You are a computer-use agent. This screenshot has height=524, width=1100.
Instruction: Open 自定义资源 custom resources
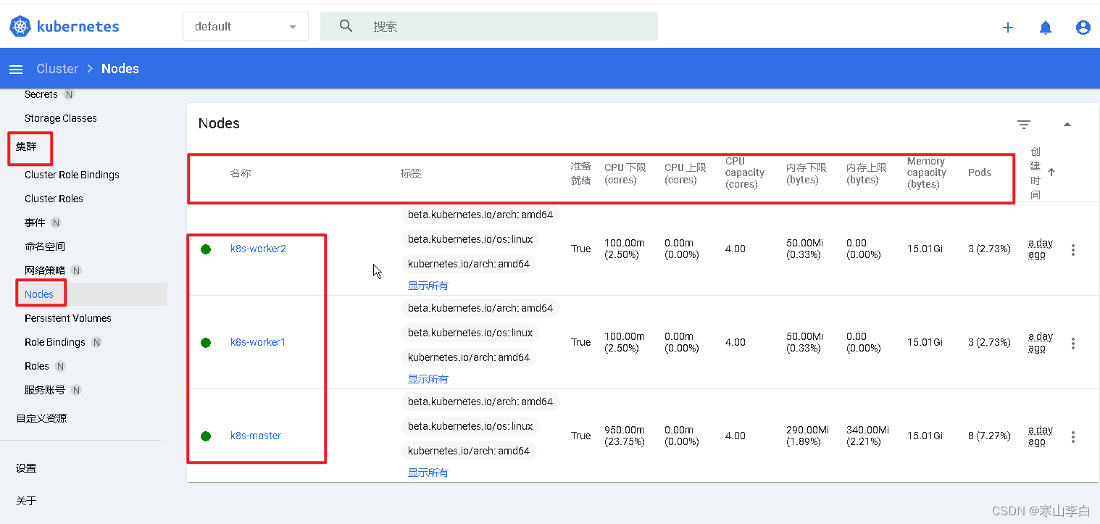pos(41,418)
